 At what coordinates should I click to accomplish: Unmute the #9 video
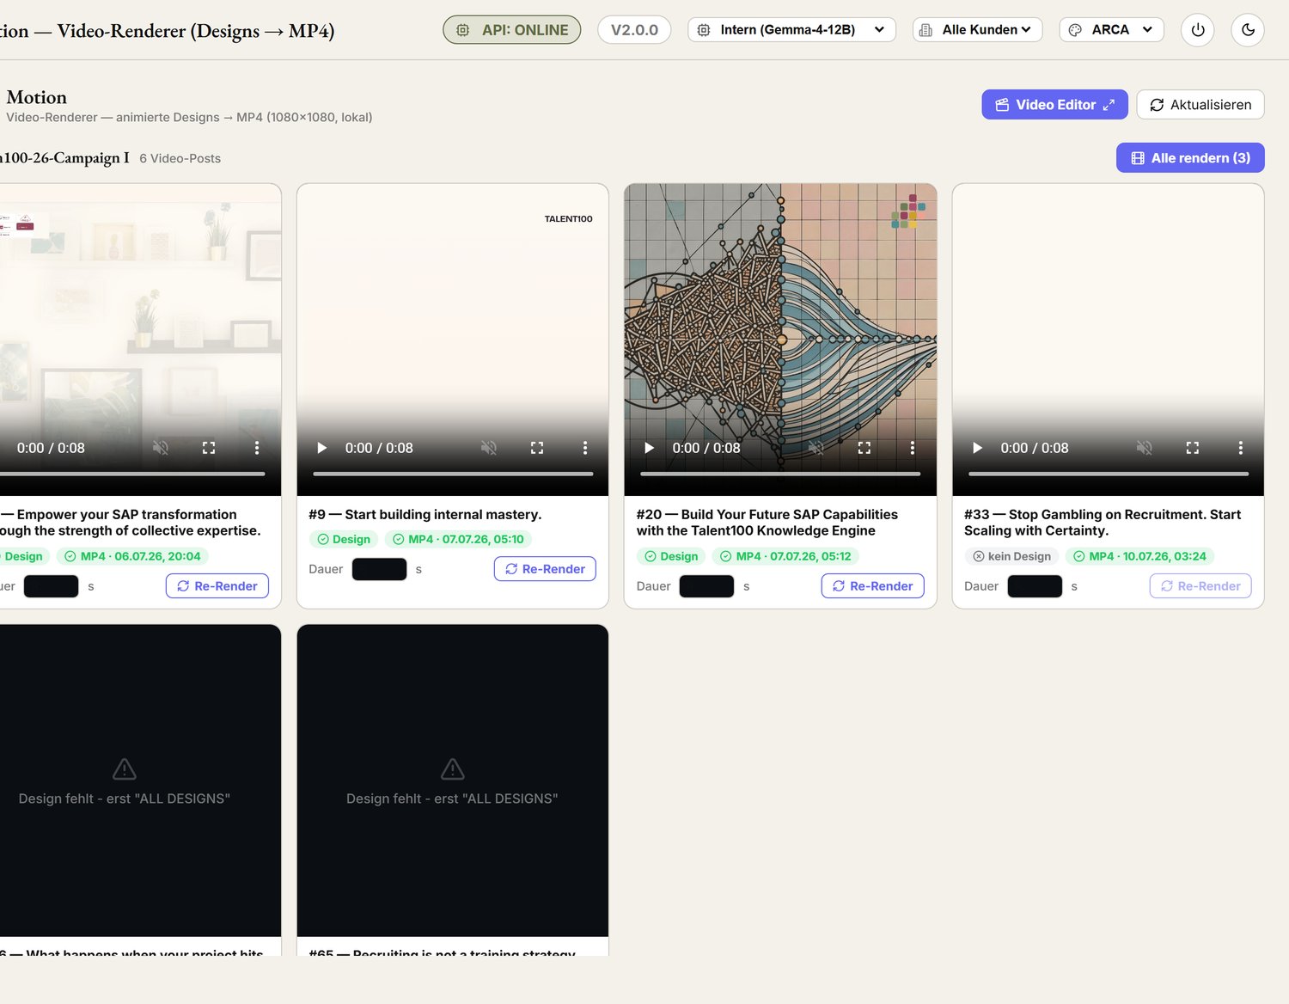[x=489, y=448]
